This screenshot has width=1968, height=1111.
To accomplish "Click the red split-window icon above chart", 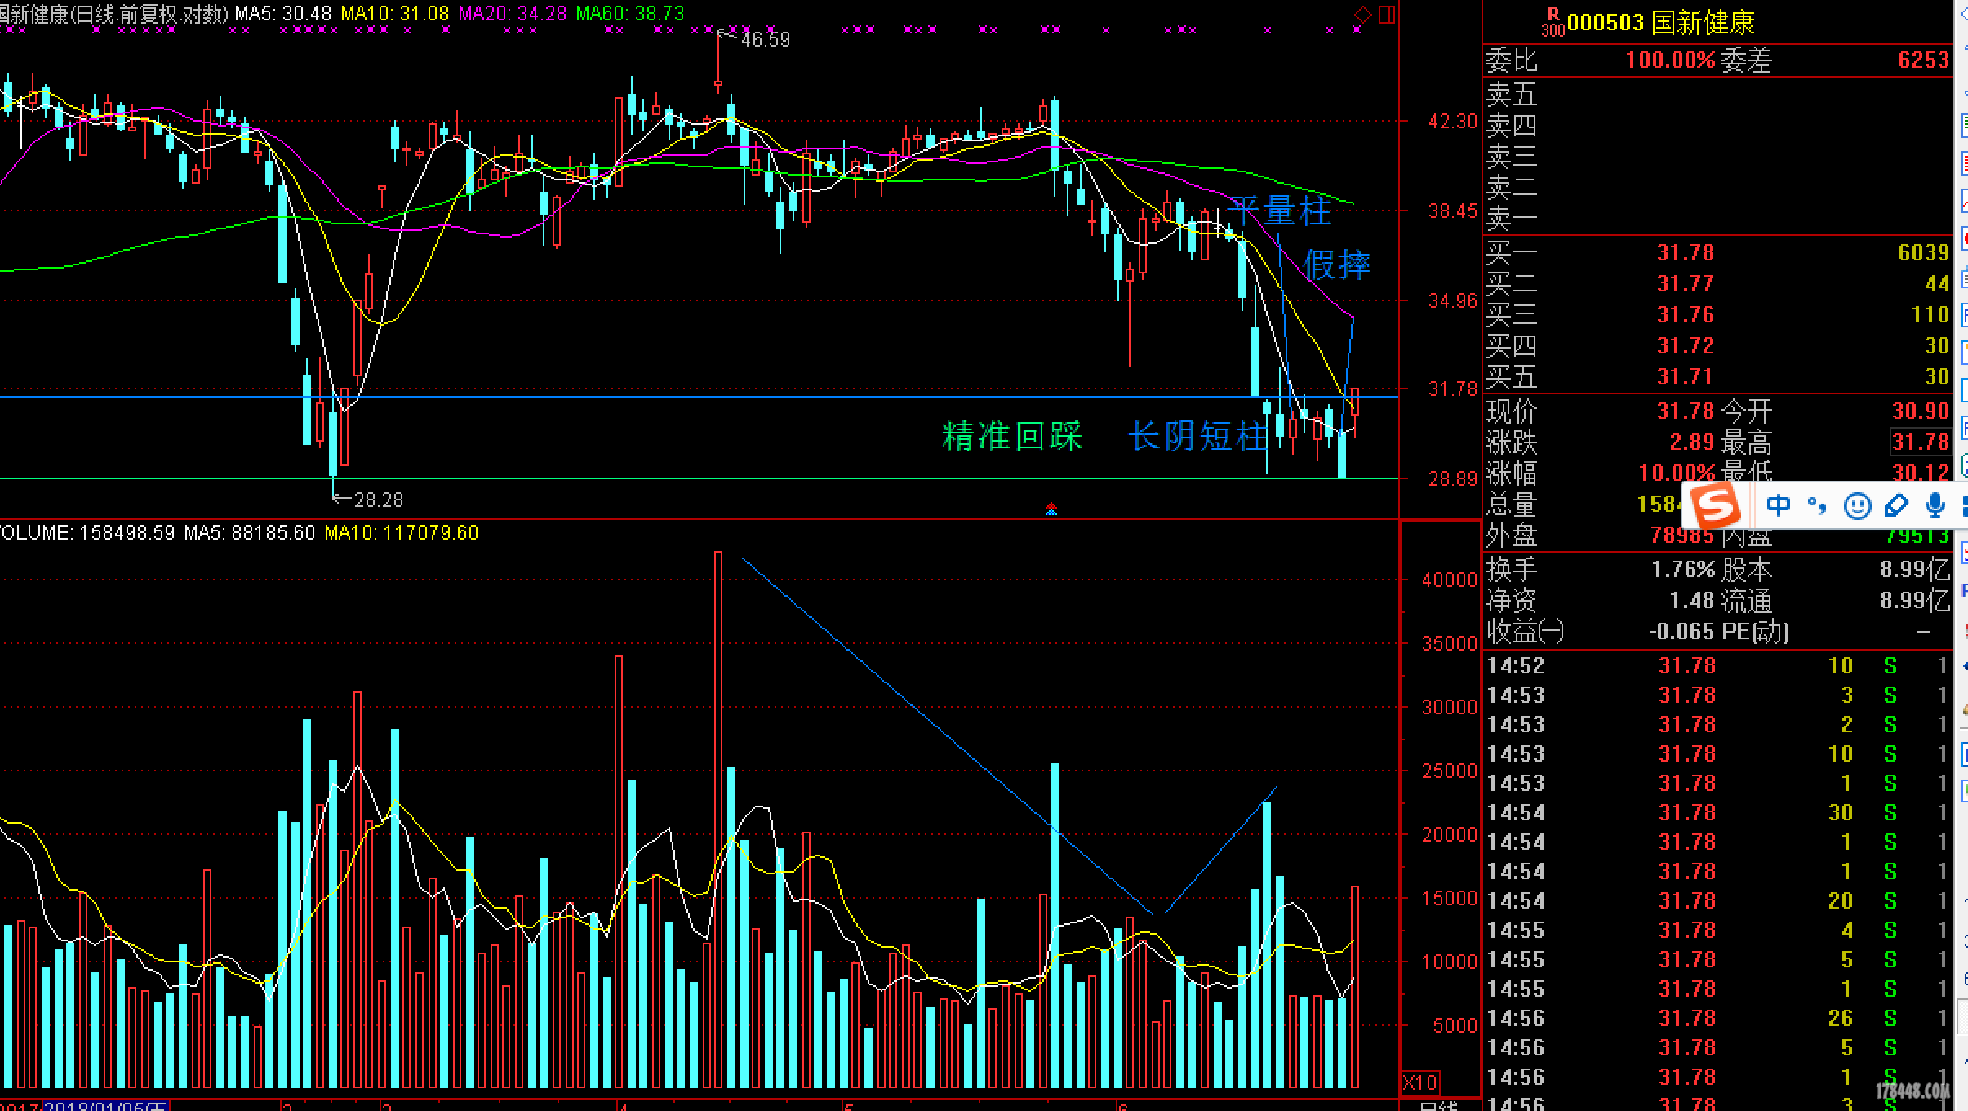I will click(x=1387, y=14).
